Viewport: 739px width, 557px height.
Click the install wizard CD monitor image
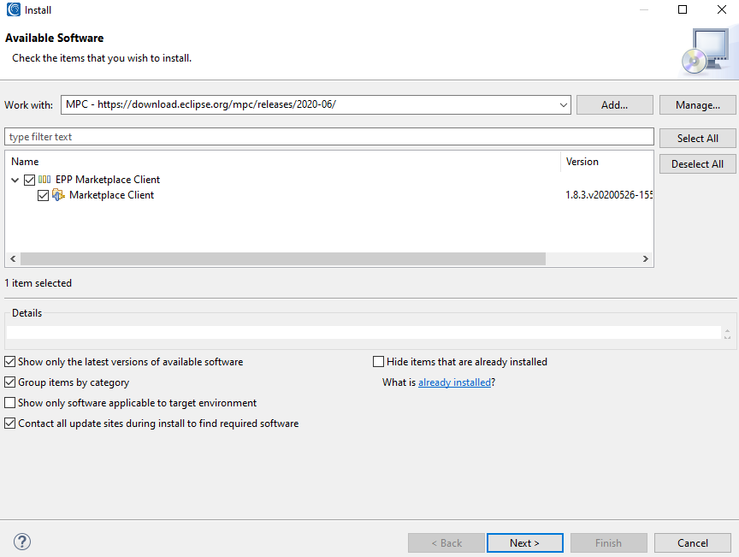coord(705,52)
